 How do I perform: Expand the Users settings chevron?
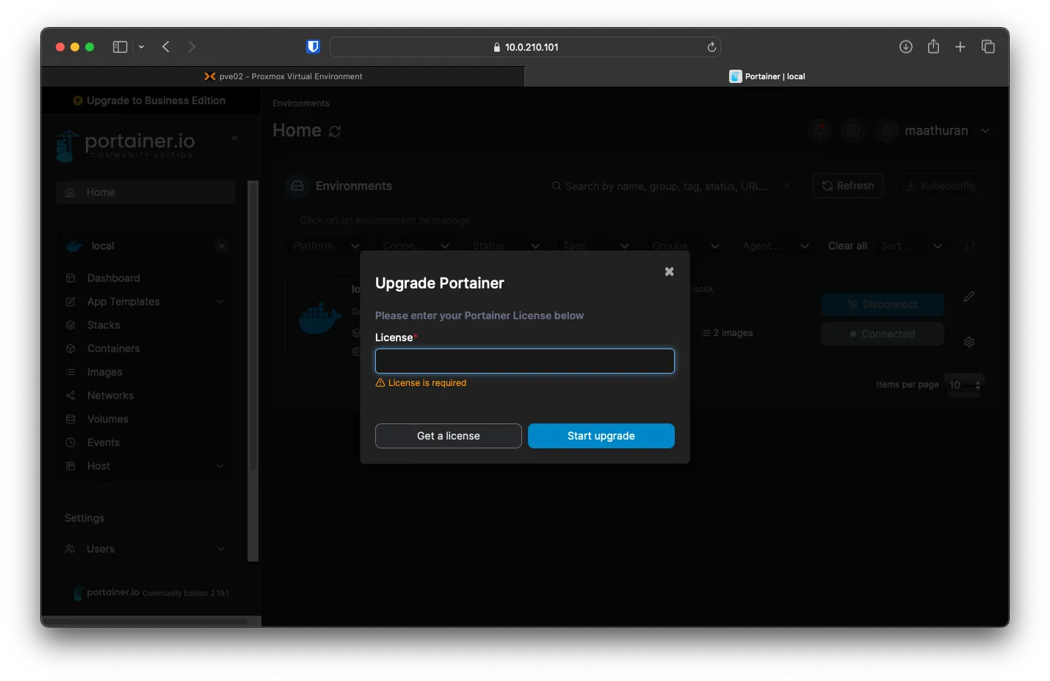pos(220,549)
